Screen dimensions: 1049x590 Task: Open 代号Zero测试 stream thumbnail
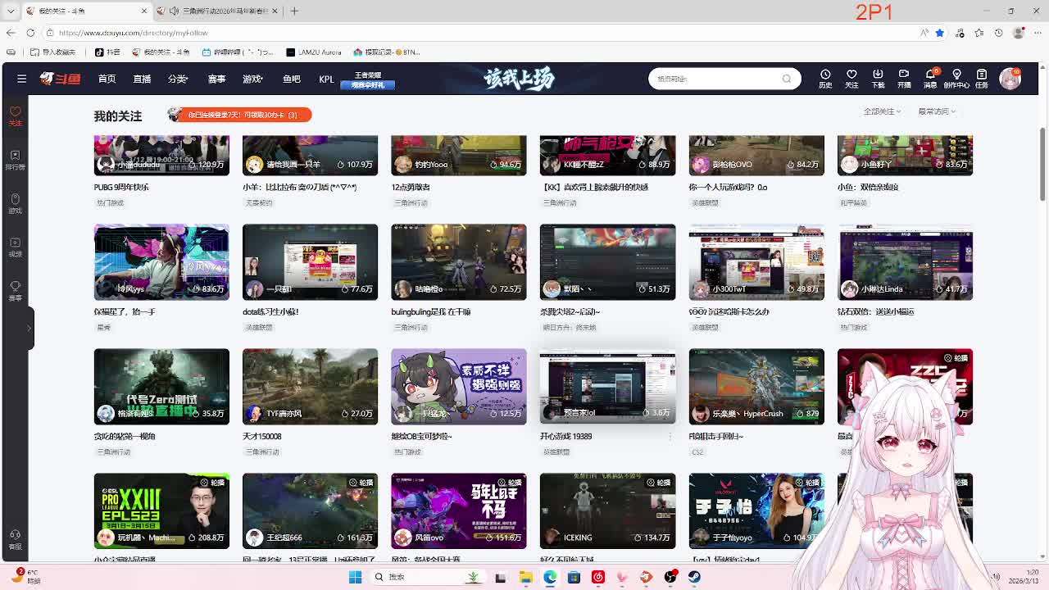point(161,386)
